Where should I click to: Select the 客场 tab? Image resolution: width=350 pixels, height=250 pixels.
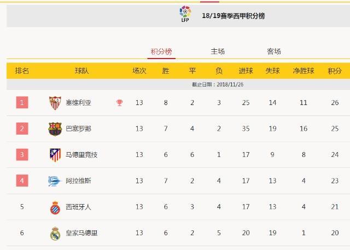tap(274, 51)
